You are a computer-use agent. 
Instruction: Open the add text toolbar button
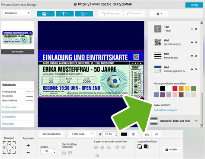pos(65,14)
